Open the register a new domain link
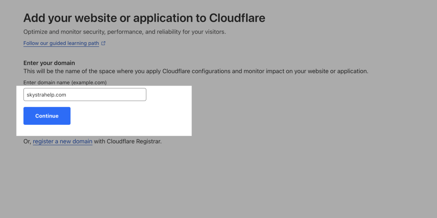 click(62, 141)
